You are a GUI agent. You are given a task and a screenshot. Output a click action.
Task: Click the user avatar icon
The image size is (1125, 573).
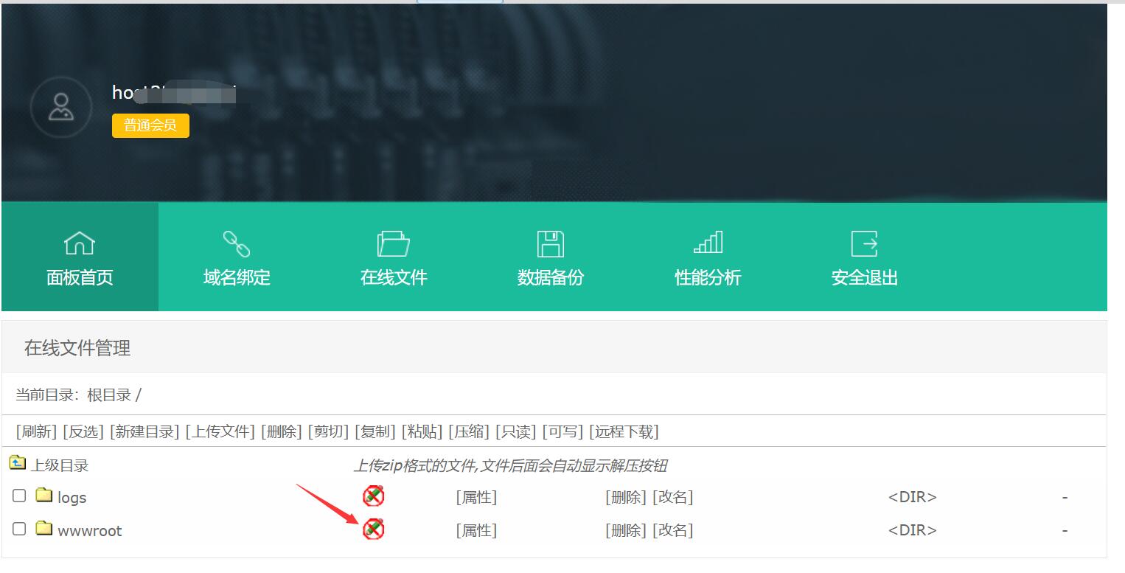[61, 107]
